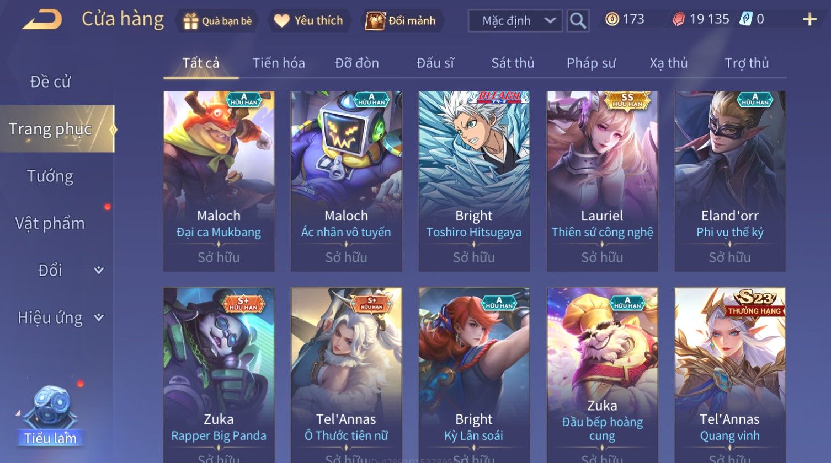Image resolution: width=831 pixels, height=463 pixels.
Task: Tap the gold coin balance icon
Action: pyautogui.click(x=612, y=20)
